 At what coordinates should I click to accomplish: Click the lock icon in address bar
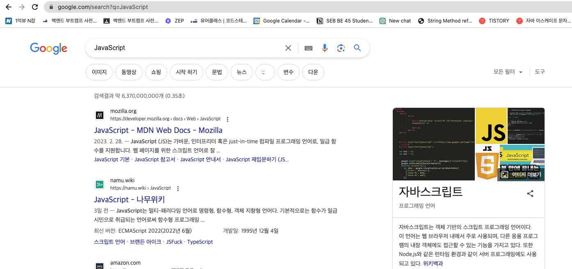[x=51, y=7]
